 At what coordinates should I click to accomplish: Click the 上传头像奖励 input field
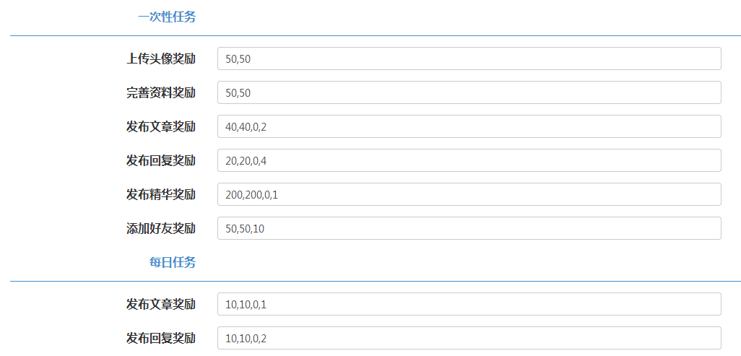coord(469,58)
